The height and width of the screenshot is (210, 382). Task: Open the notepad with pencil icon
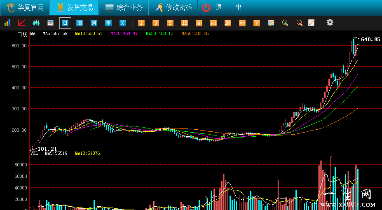click(312, 23)
